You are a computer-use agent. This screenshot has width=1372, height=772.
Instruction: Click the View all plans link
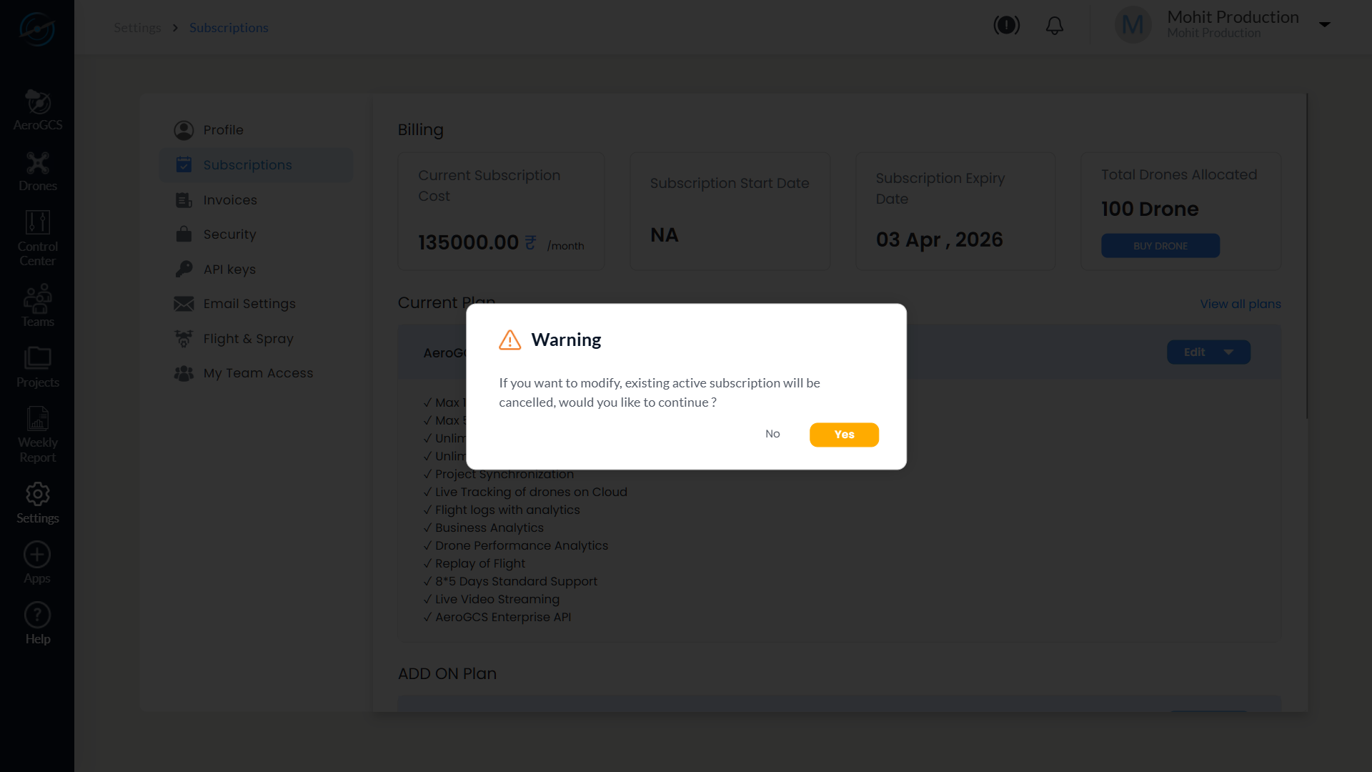(x=1241, y=304)
